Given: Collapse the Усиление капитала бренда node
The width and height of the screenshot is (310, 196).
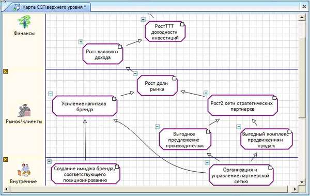Looking at the screenshot, I should [x=51, y=94].
